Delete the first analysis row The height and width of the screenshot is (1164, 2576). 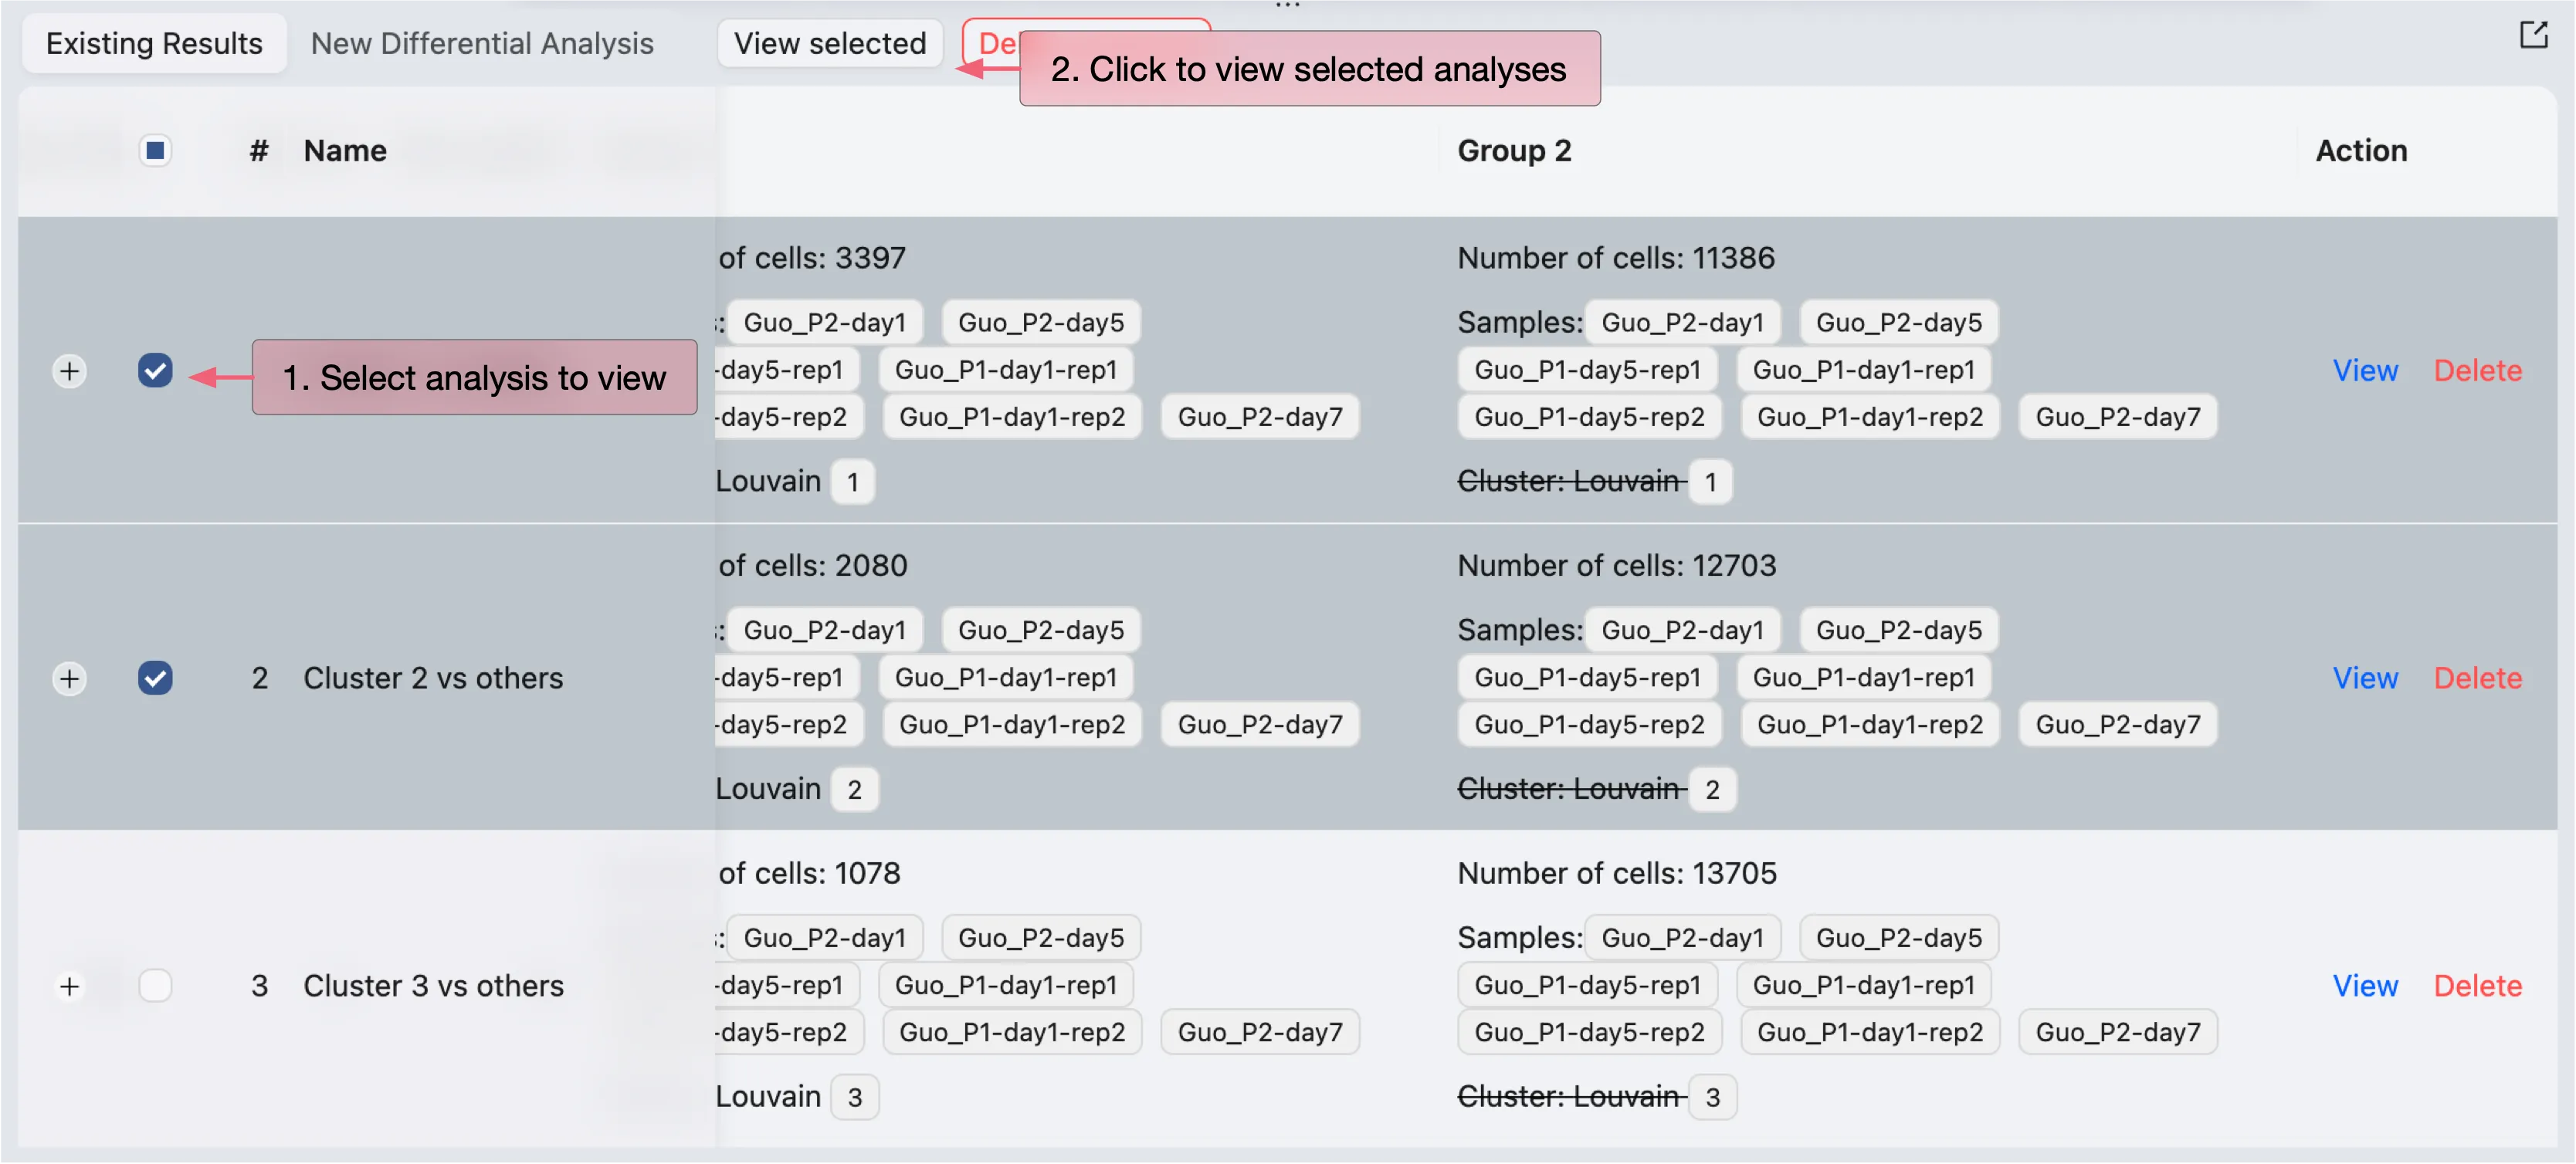click(x=2476, y=371)
